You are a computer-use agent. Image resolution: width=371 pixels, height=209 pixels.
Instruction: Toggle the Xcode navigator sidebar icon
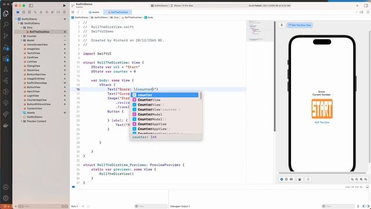(x=31, y=5)
